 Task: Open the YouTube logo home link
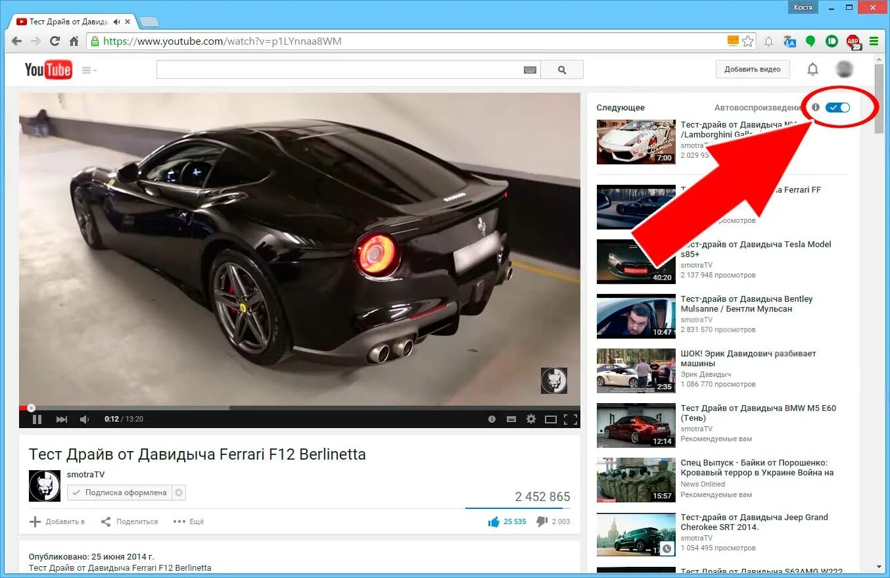[x=48, y=69]
